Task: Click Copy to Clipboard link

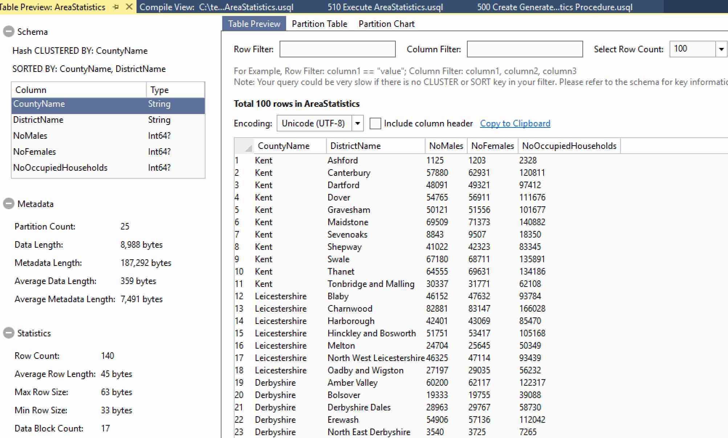Action: [515, 123]
